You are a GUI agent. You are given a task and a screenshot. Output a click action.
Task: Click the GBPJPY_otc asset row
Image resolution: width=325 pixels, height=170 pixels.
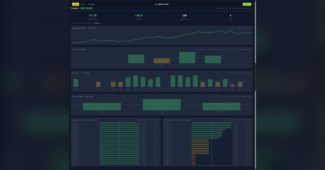click(207, 127)
